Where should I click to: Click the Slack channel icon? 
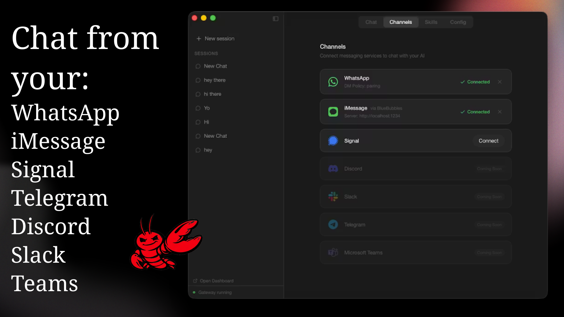[333, 197]
